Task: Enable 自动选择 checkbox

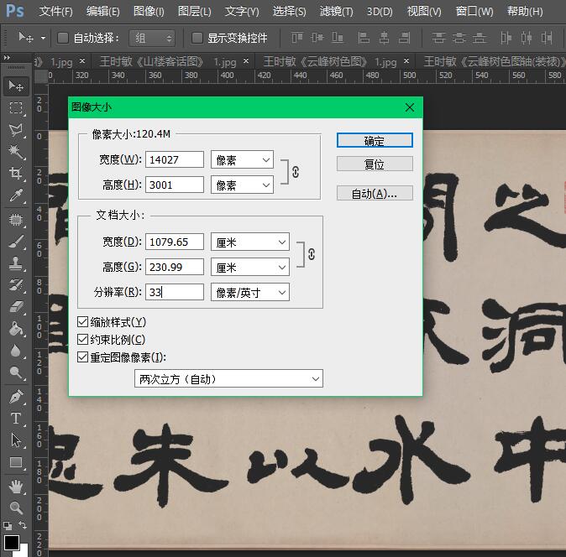Action: click(x=63, y=38)
